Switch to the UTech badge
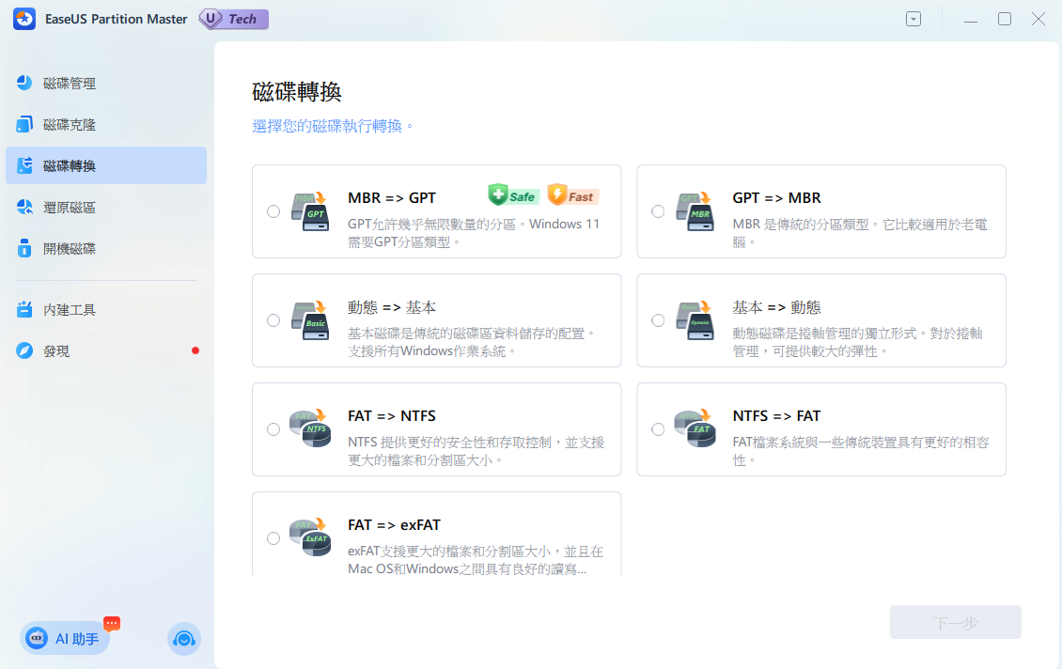 click(x=232, y=19)
